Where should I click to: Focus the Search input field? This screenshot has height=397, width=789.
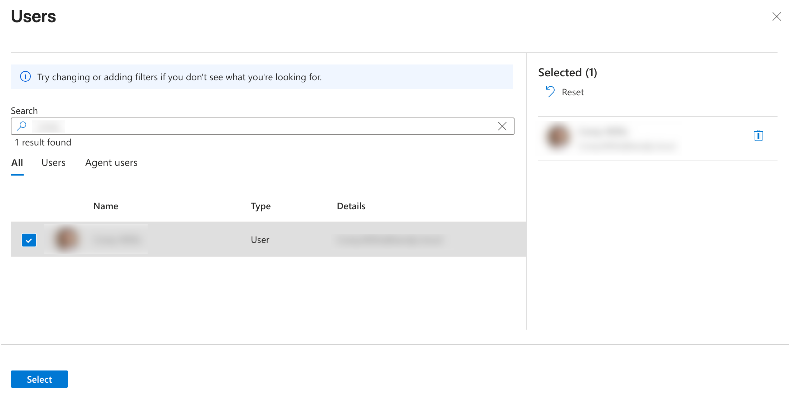pyautogui.click(x=263, y=126)
